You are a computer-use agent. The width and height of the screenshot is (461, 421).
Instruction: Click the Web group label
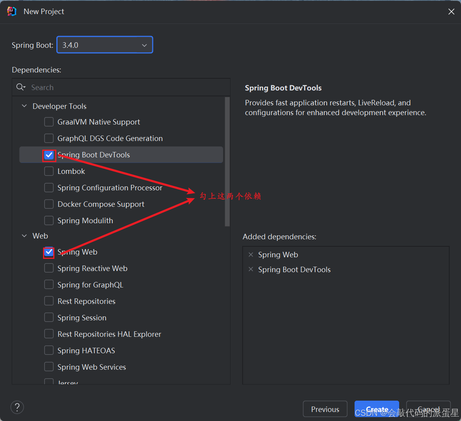pos(40,236)
